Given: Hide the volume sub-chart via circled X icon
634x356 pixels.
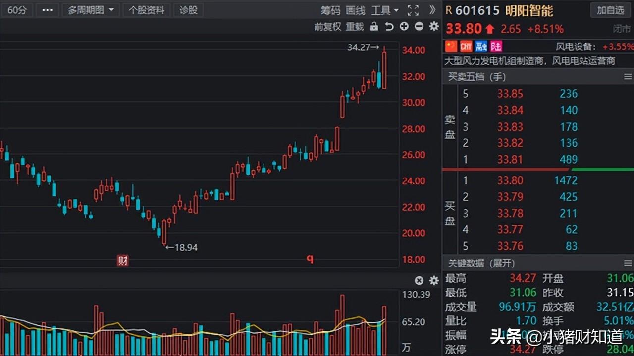Looking at the screenshot, I should pos(419,280).
